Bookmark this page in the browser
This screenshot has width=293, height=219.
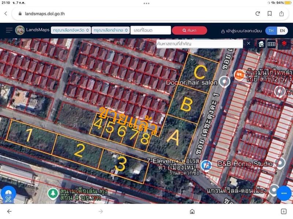point(270,14)
